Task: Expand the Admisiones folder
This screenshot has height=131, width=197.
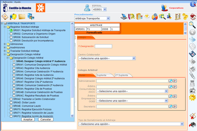Action: (x=5, y=44)
